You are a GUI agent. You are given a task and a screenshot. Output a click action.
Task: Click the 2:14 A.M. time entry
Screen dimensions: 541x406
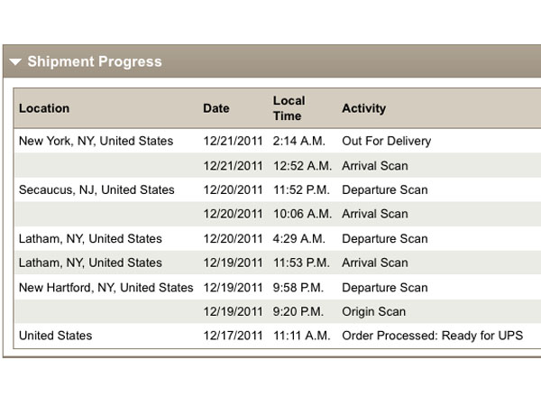[298, 141]
